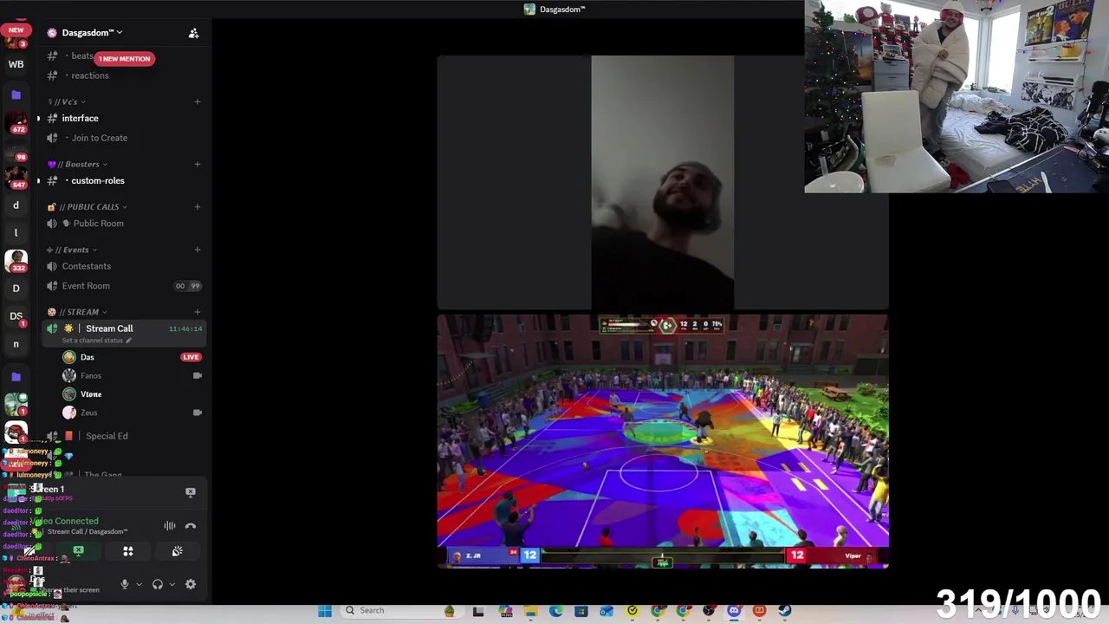
Task: Toggle the noise suppression waveform icon
Action: pos(170,526)
